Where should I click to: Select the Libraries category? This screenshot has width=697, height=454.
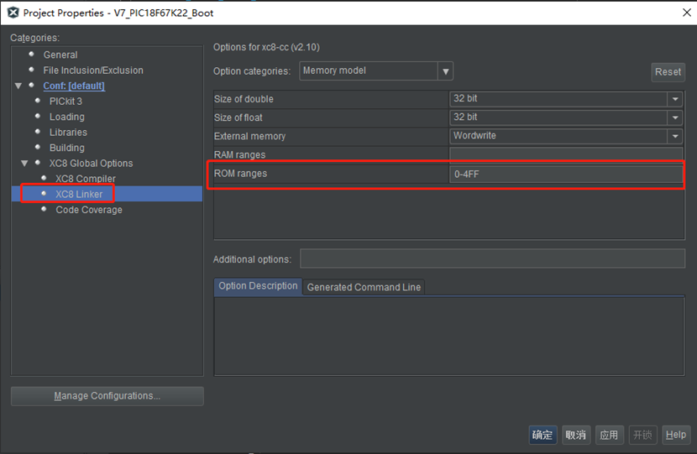(68, 133)
